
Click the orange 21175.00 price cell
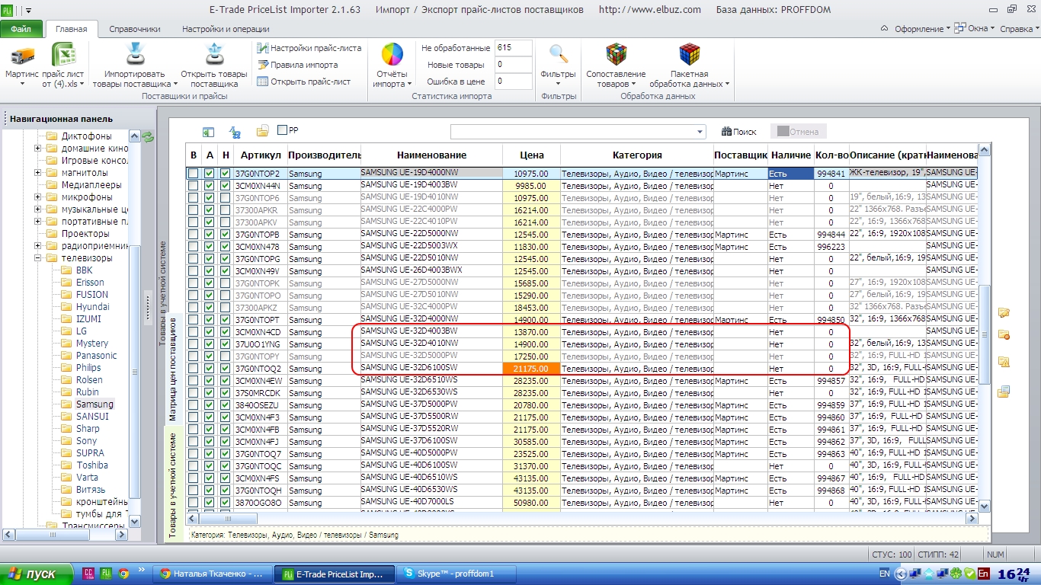(531, 369)
